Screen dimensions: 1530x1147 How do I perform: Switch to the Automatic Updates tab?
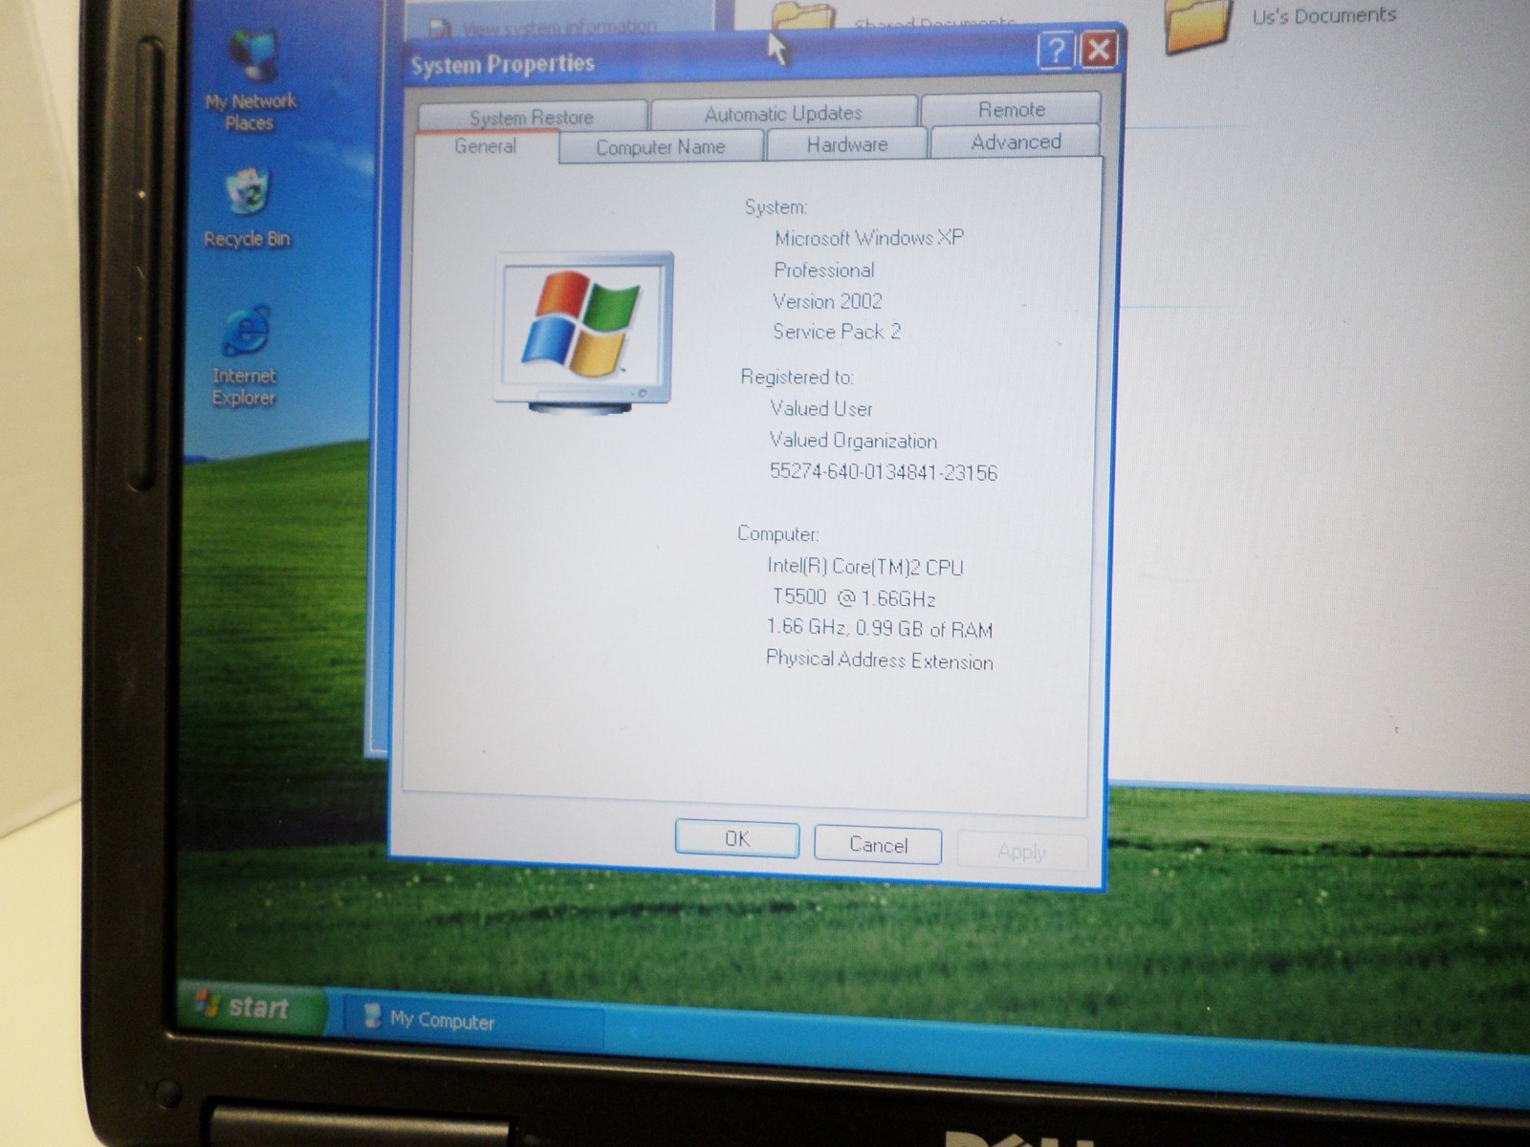(783, 113)
